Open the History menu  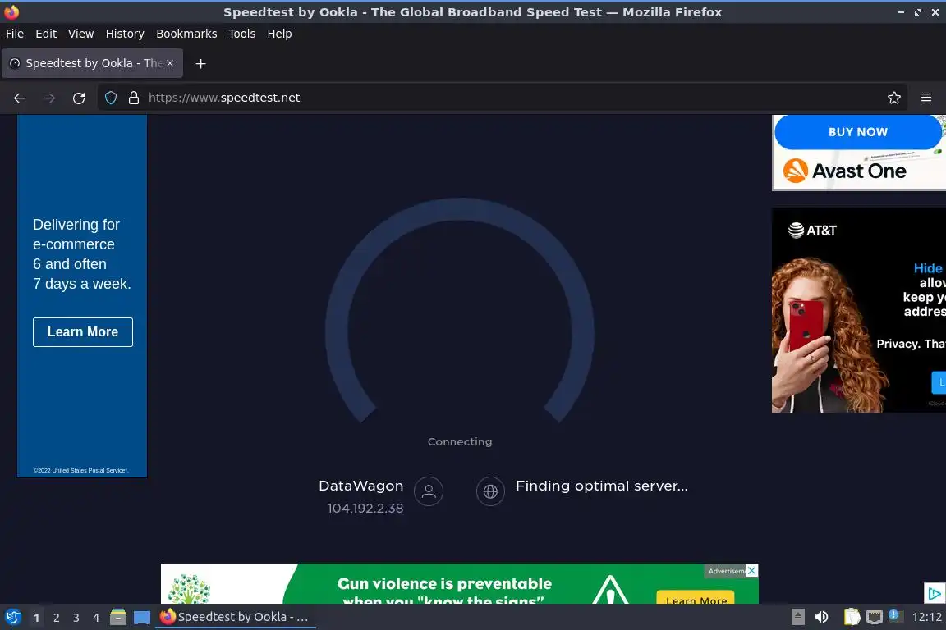click(x=125, y=34)
